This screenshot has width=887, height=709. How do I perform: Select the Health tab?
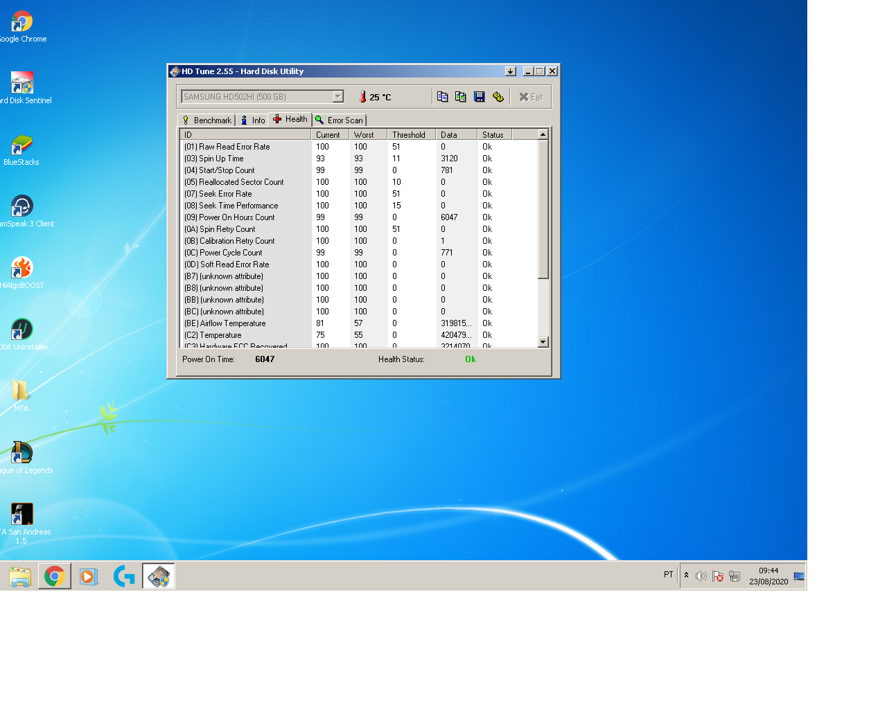[x=290, y=119]
